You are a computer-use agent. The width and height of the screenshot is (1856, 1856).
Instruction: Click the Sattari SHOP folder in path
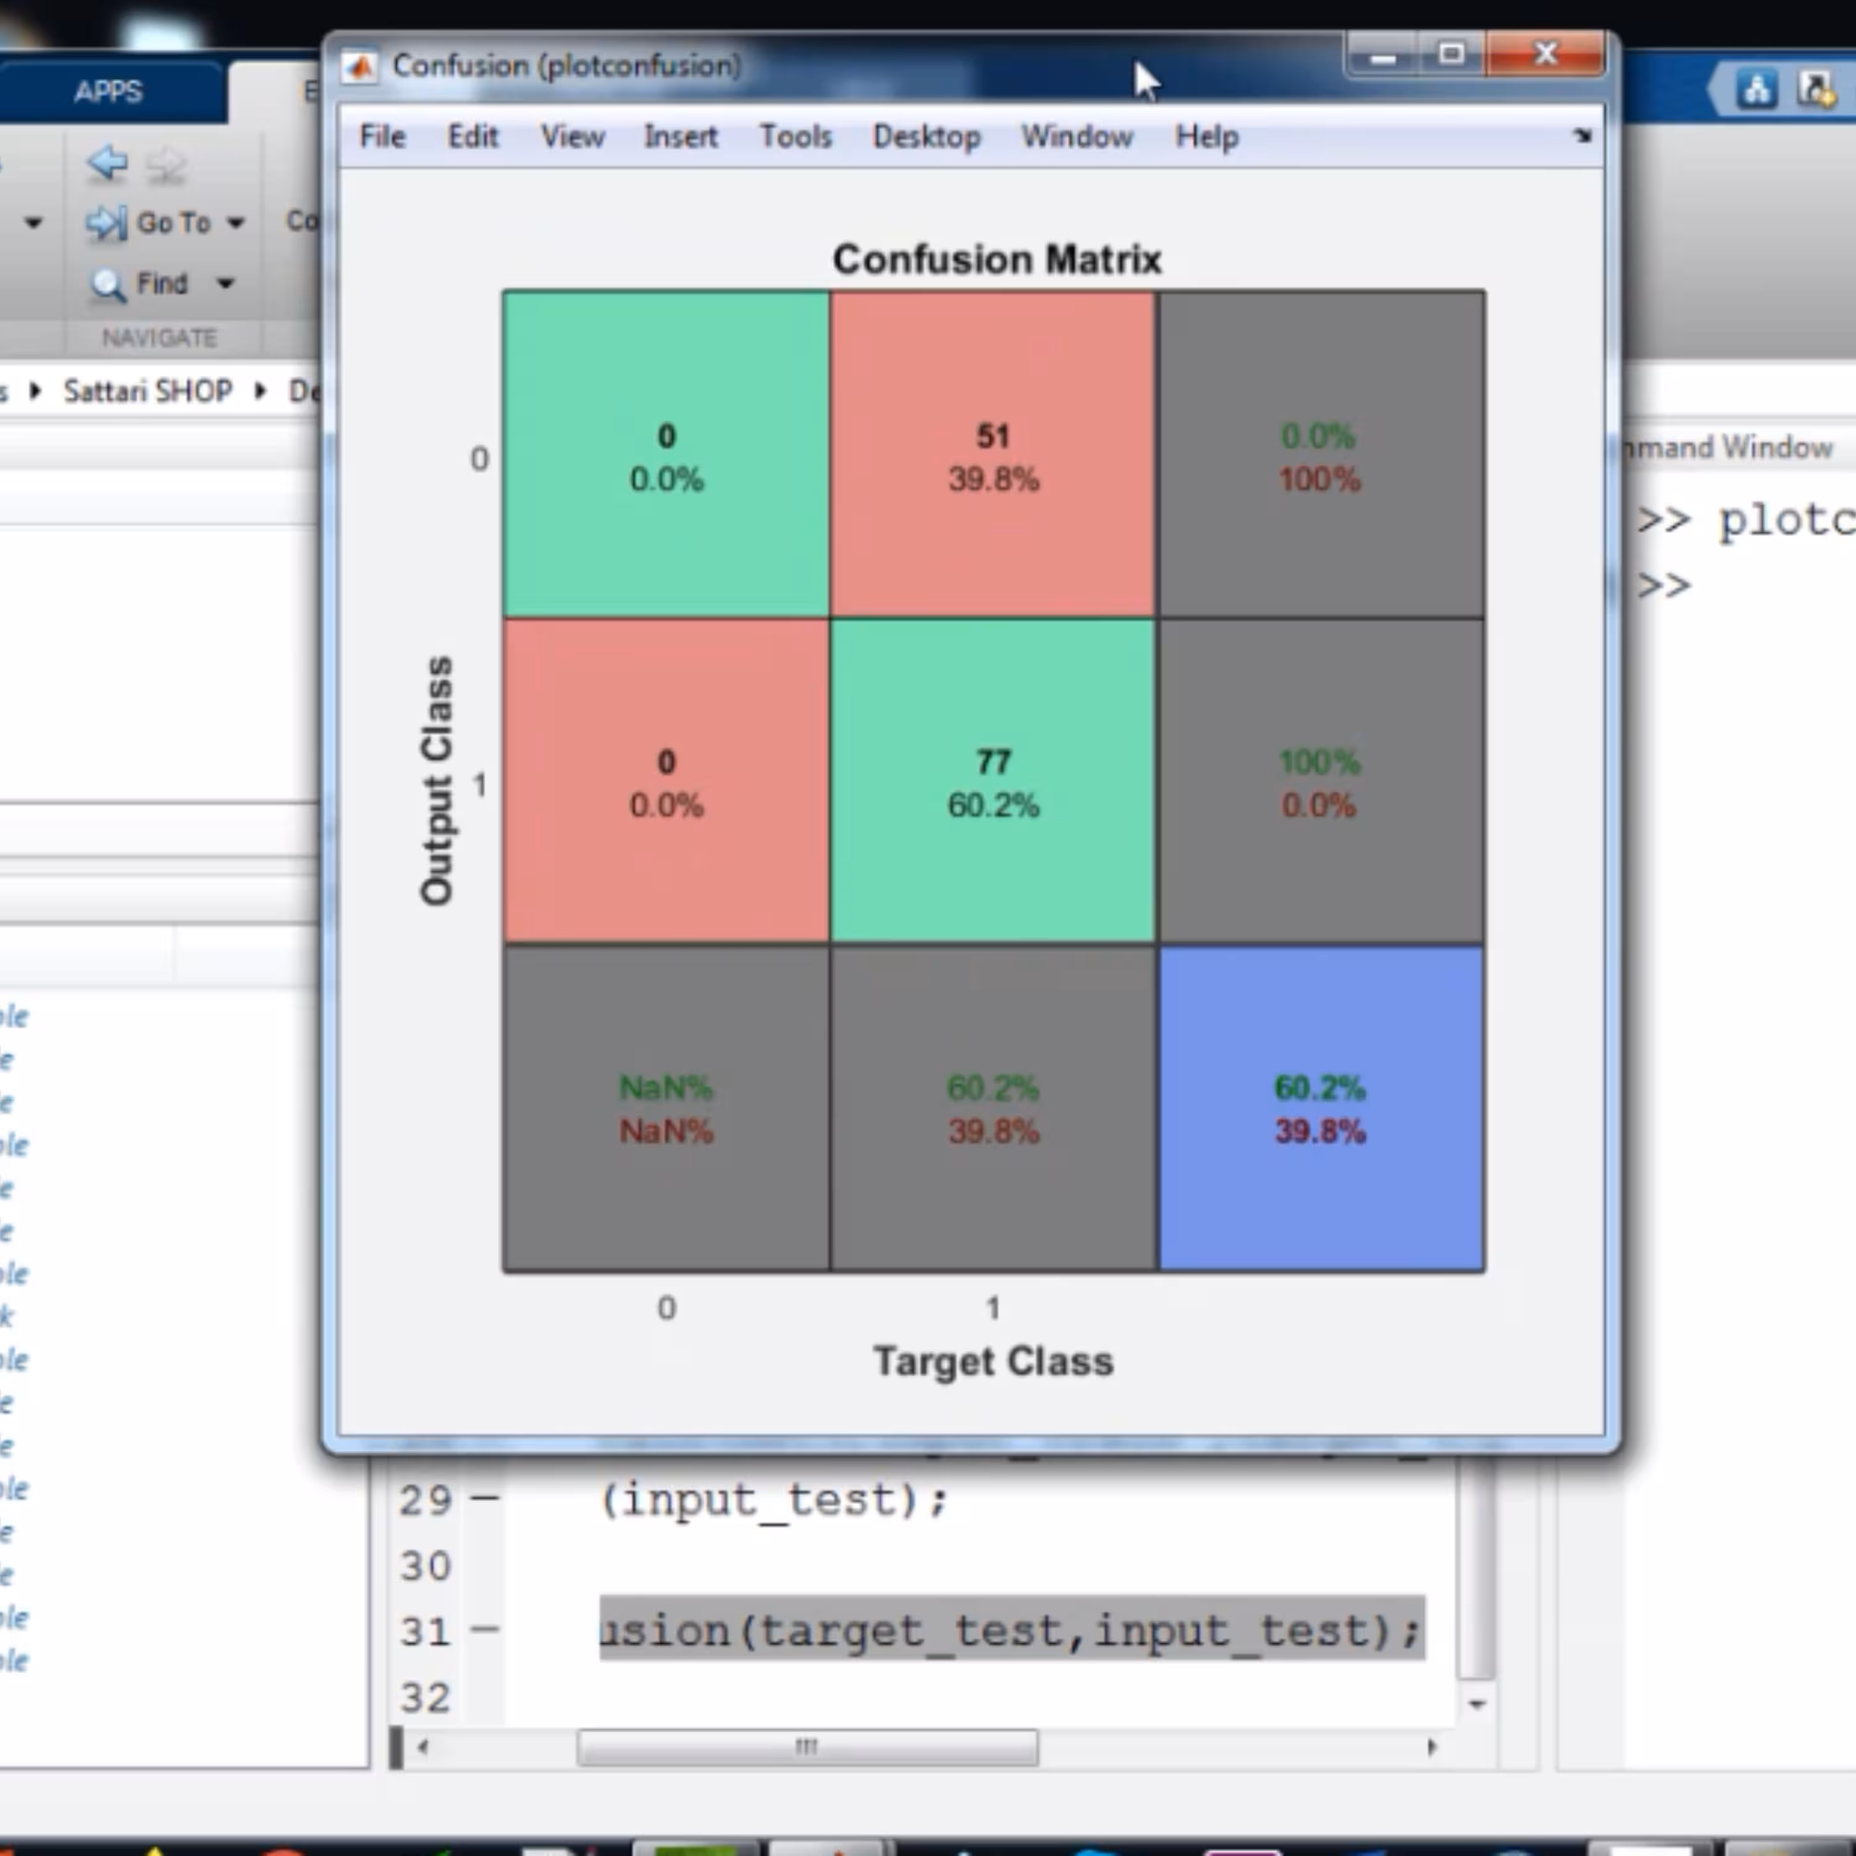[x=147, y=391]
